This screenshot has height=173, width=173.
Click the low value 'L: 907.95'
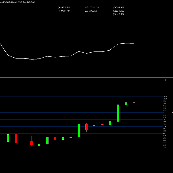pyautogui.click(x=91, y=11)
